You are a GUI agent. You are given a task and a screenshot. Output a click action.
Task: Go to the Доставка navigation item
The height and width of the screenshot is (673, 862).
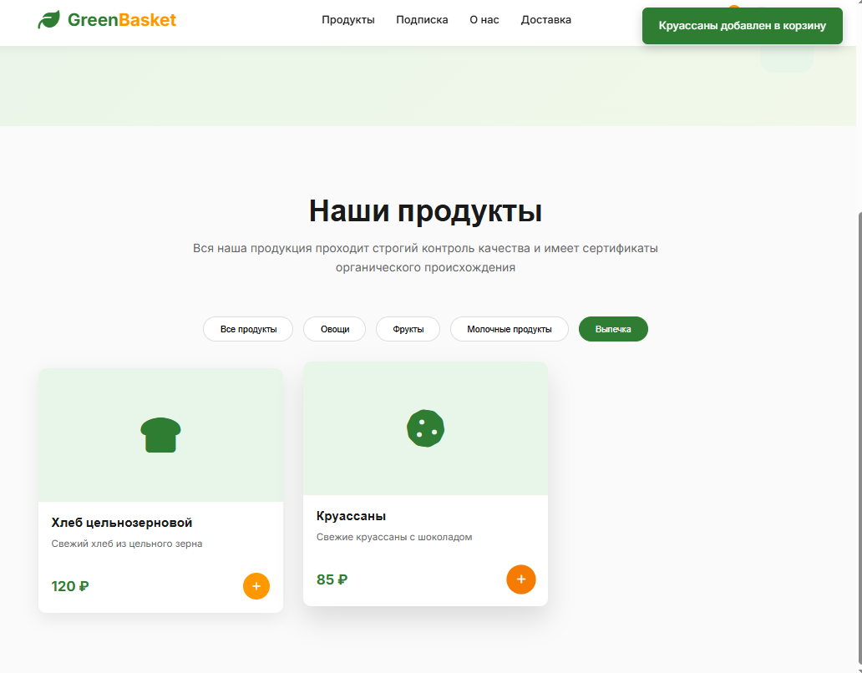tap(546, 20)
